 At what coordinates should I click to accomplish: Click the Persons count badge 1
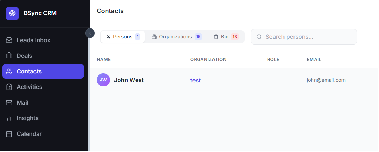tap(138, 37)
